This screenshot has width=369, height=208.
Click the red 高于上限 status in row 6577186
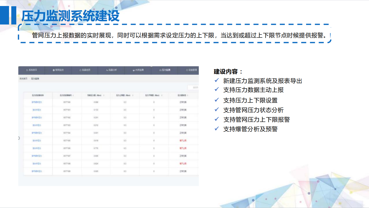183,148
